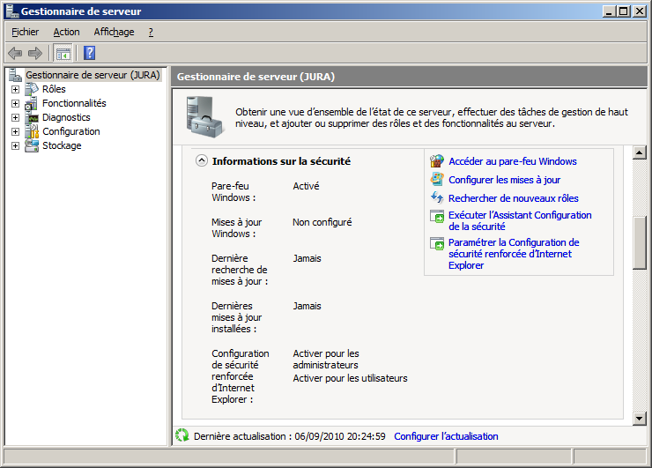Click the Back arrow toolbar icon
The width and height of the screenshot is (652, 468).
click(15, 53)
